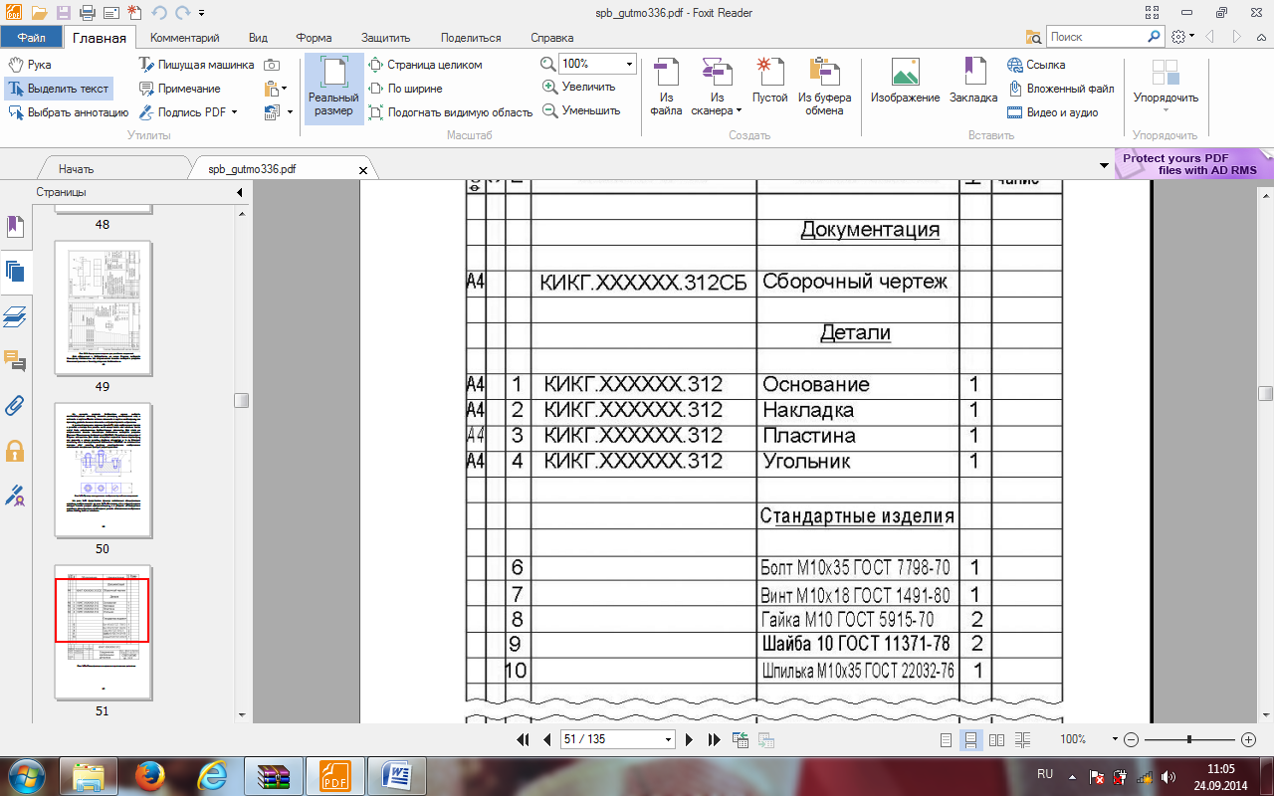The height and width of the screenshot is (796, 1274).
Task: Click the Protect yours PDF banner
Action: point(1192,164)
